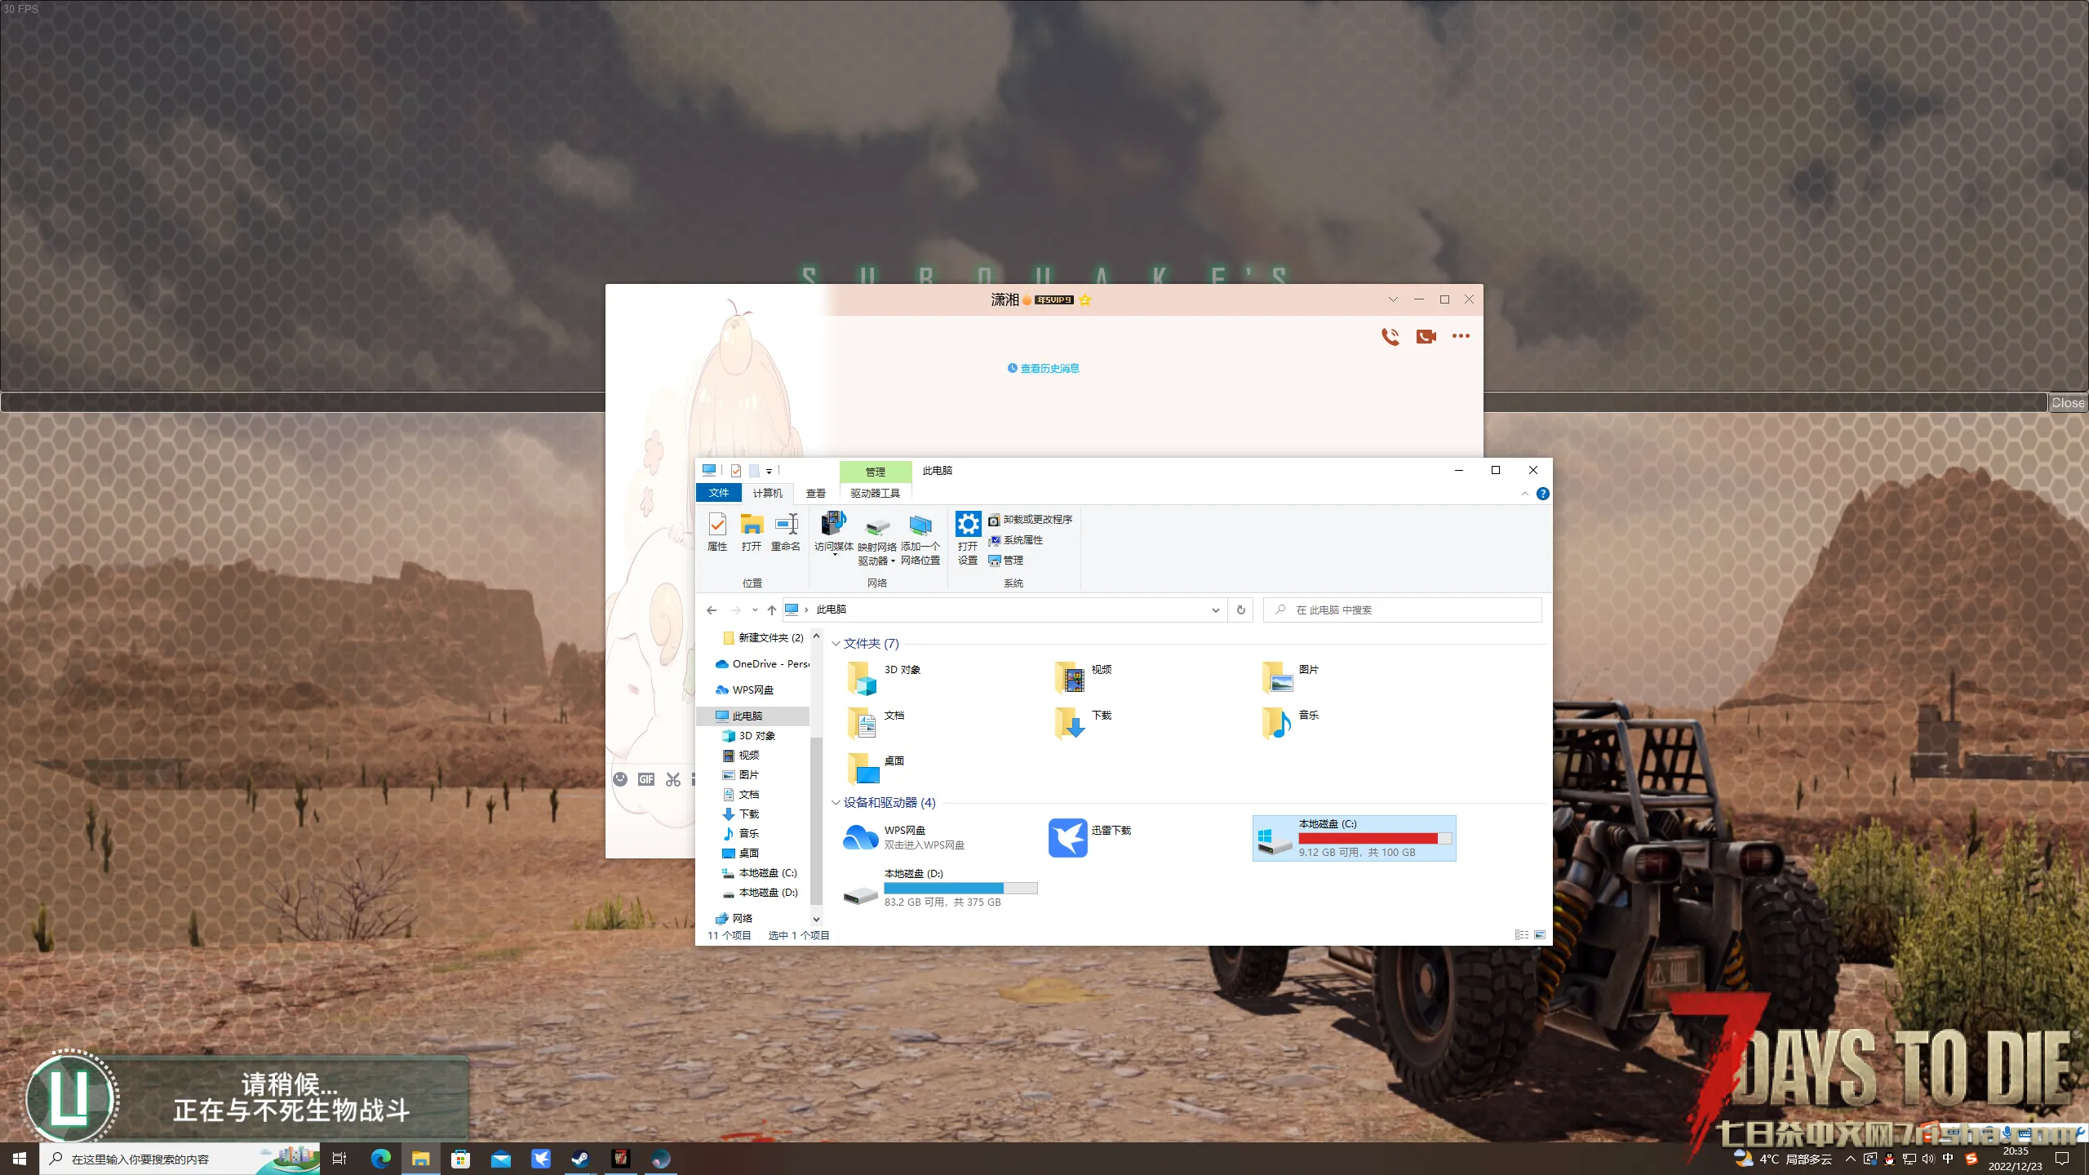Open the emoji picker in chat window
Viewport: 2089px width, 1175px height.
(620, 779)
